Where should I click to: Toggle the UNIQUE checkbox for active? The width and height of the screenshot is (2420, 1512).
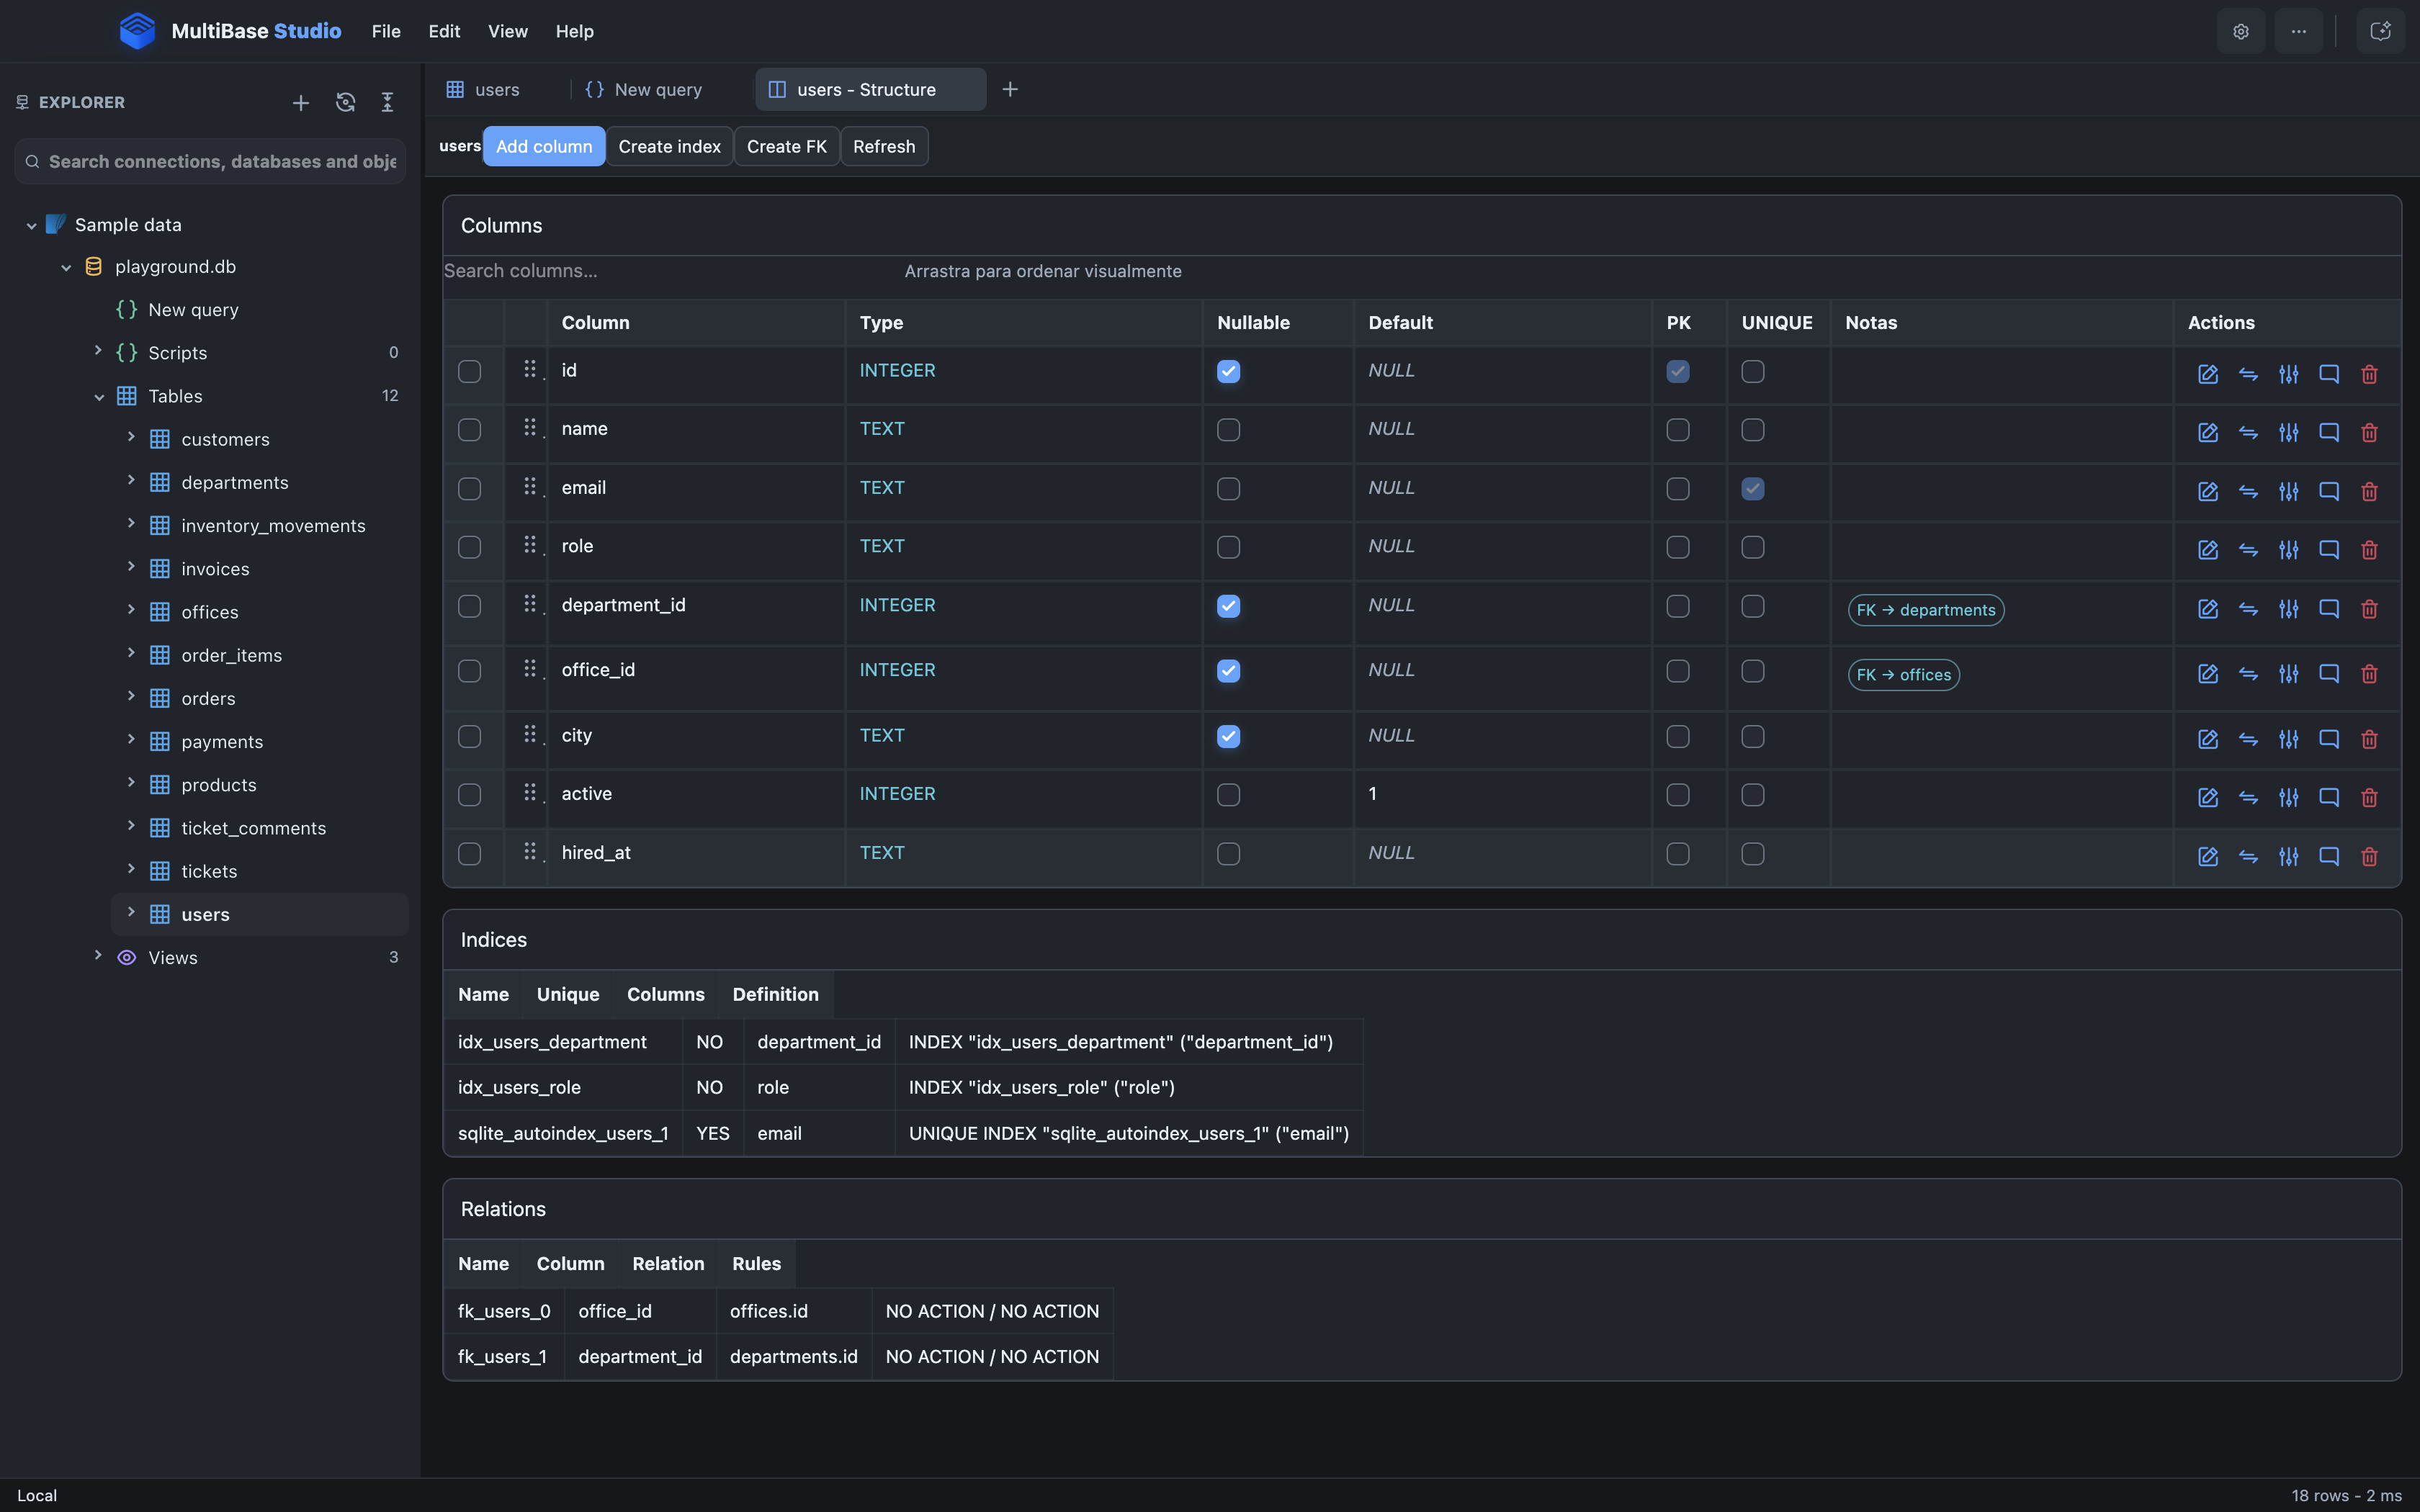click(x=1752, y=795)
